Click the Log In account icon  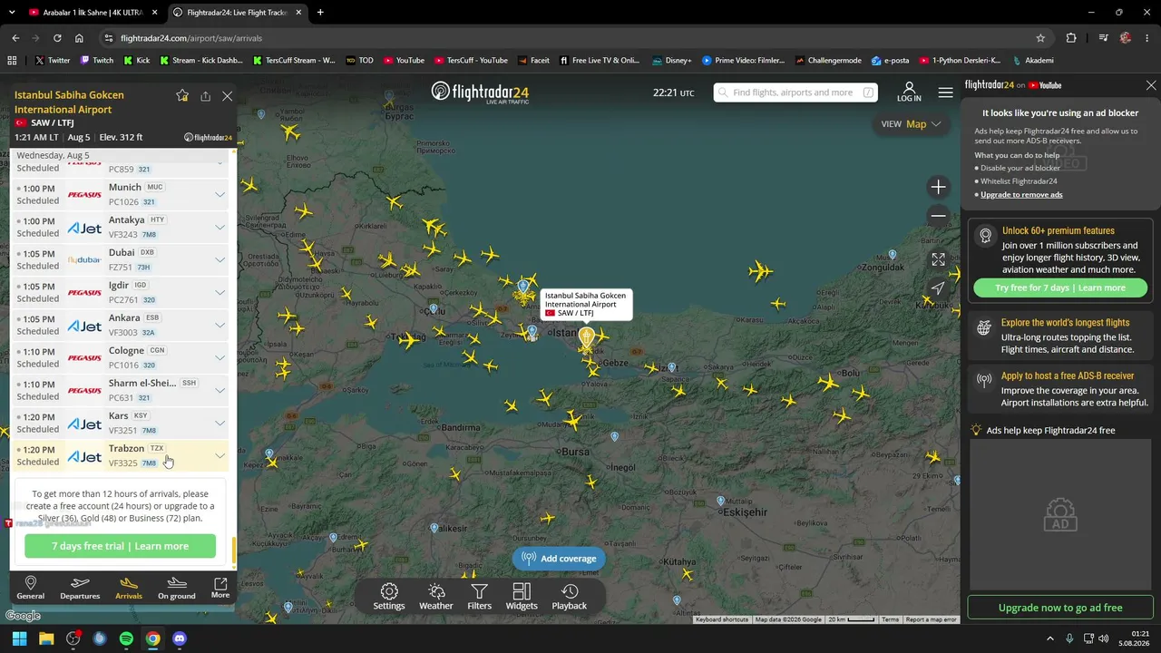909,93
